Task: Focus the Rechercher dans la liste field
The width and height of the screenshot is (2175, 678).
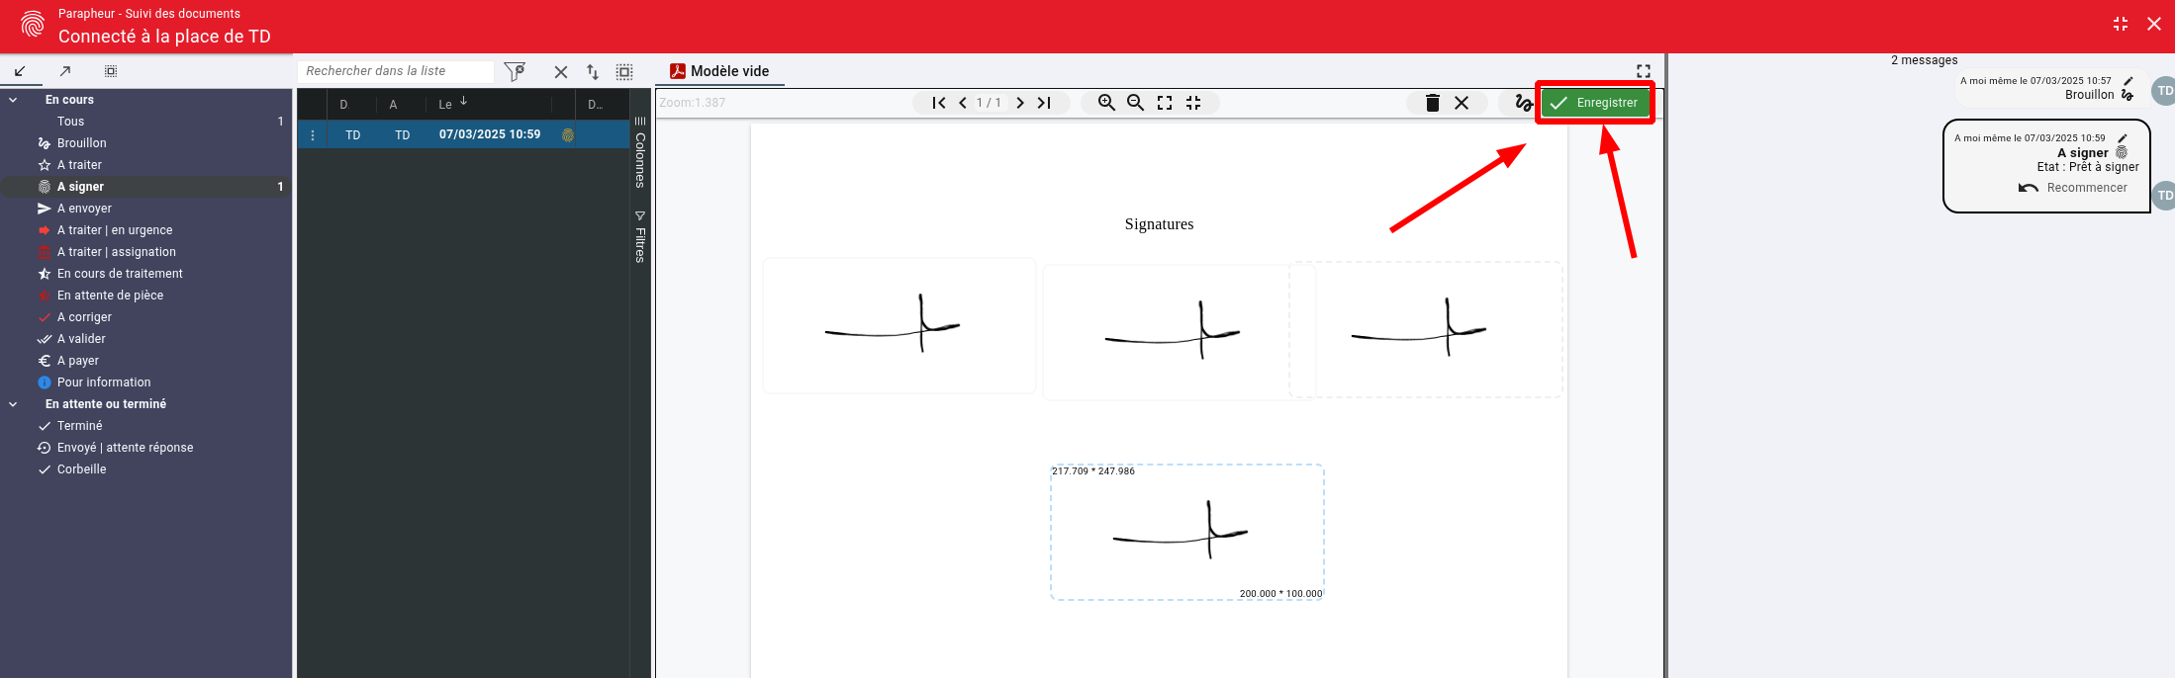Action: tap(396, 71)
